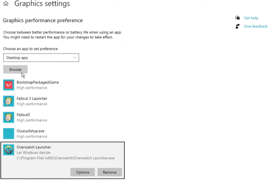
Task: Click the Overwatch Launcher logo icon
Action: (9, 150)
